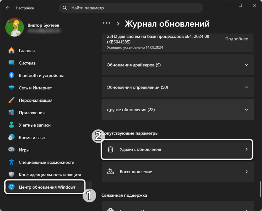The width and height of the screenshot is (262, 211).
Task: Click the back arrow in Настройки
Action: pyautogui.click(x=7, y=8)
